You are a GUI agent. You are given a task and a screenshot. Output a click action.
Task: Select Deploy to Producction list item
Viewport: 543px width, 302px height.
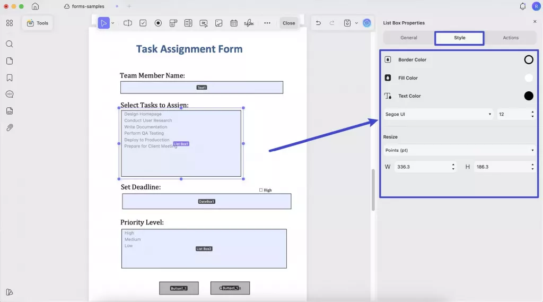pos(146,140)
